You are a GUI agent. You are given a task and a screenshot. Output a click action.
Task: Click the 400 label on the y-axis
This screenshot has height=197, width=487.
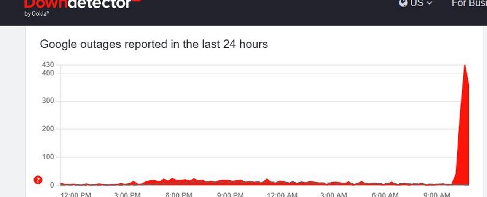pyautogui.click(x=48, y=73)
